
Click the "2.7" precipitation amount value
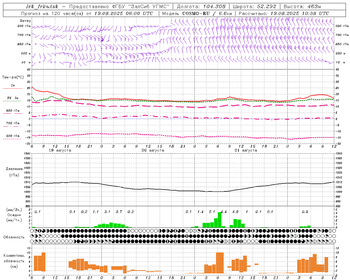point(119,212)
